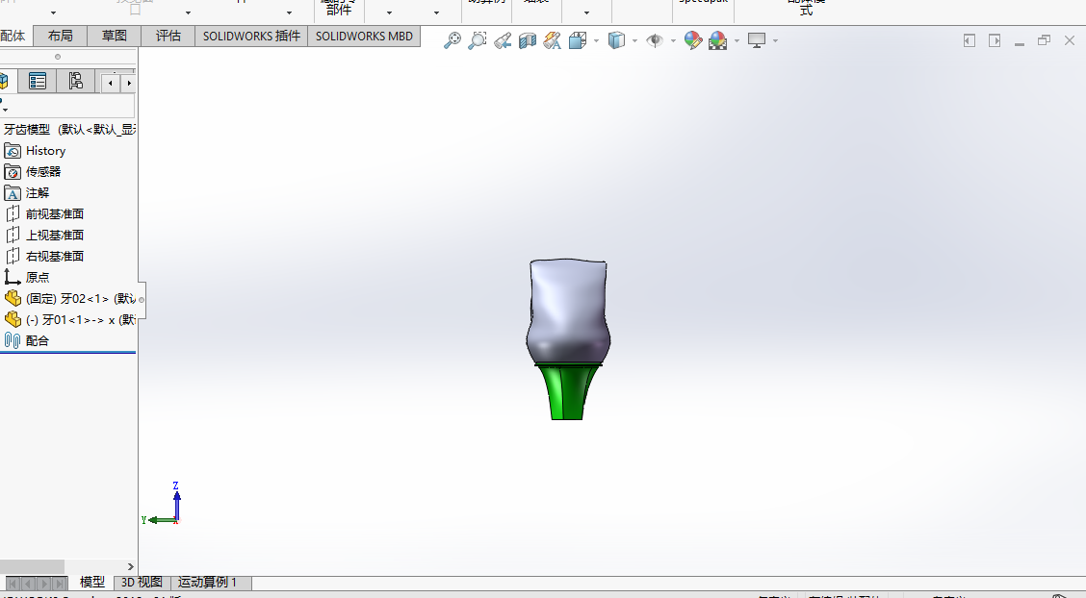The height and width of the screenshot is (598, 1086).
Task: Click the 配合 mates folder icon
Action: pos(13,341)
